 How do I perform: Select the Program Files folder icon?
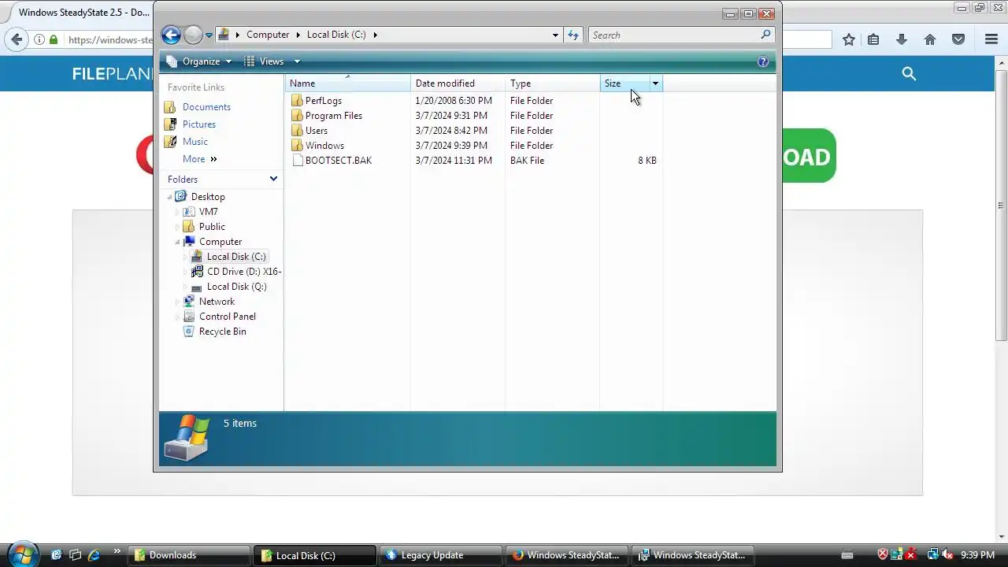point(297,116)
